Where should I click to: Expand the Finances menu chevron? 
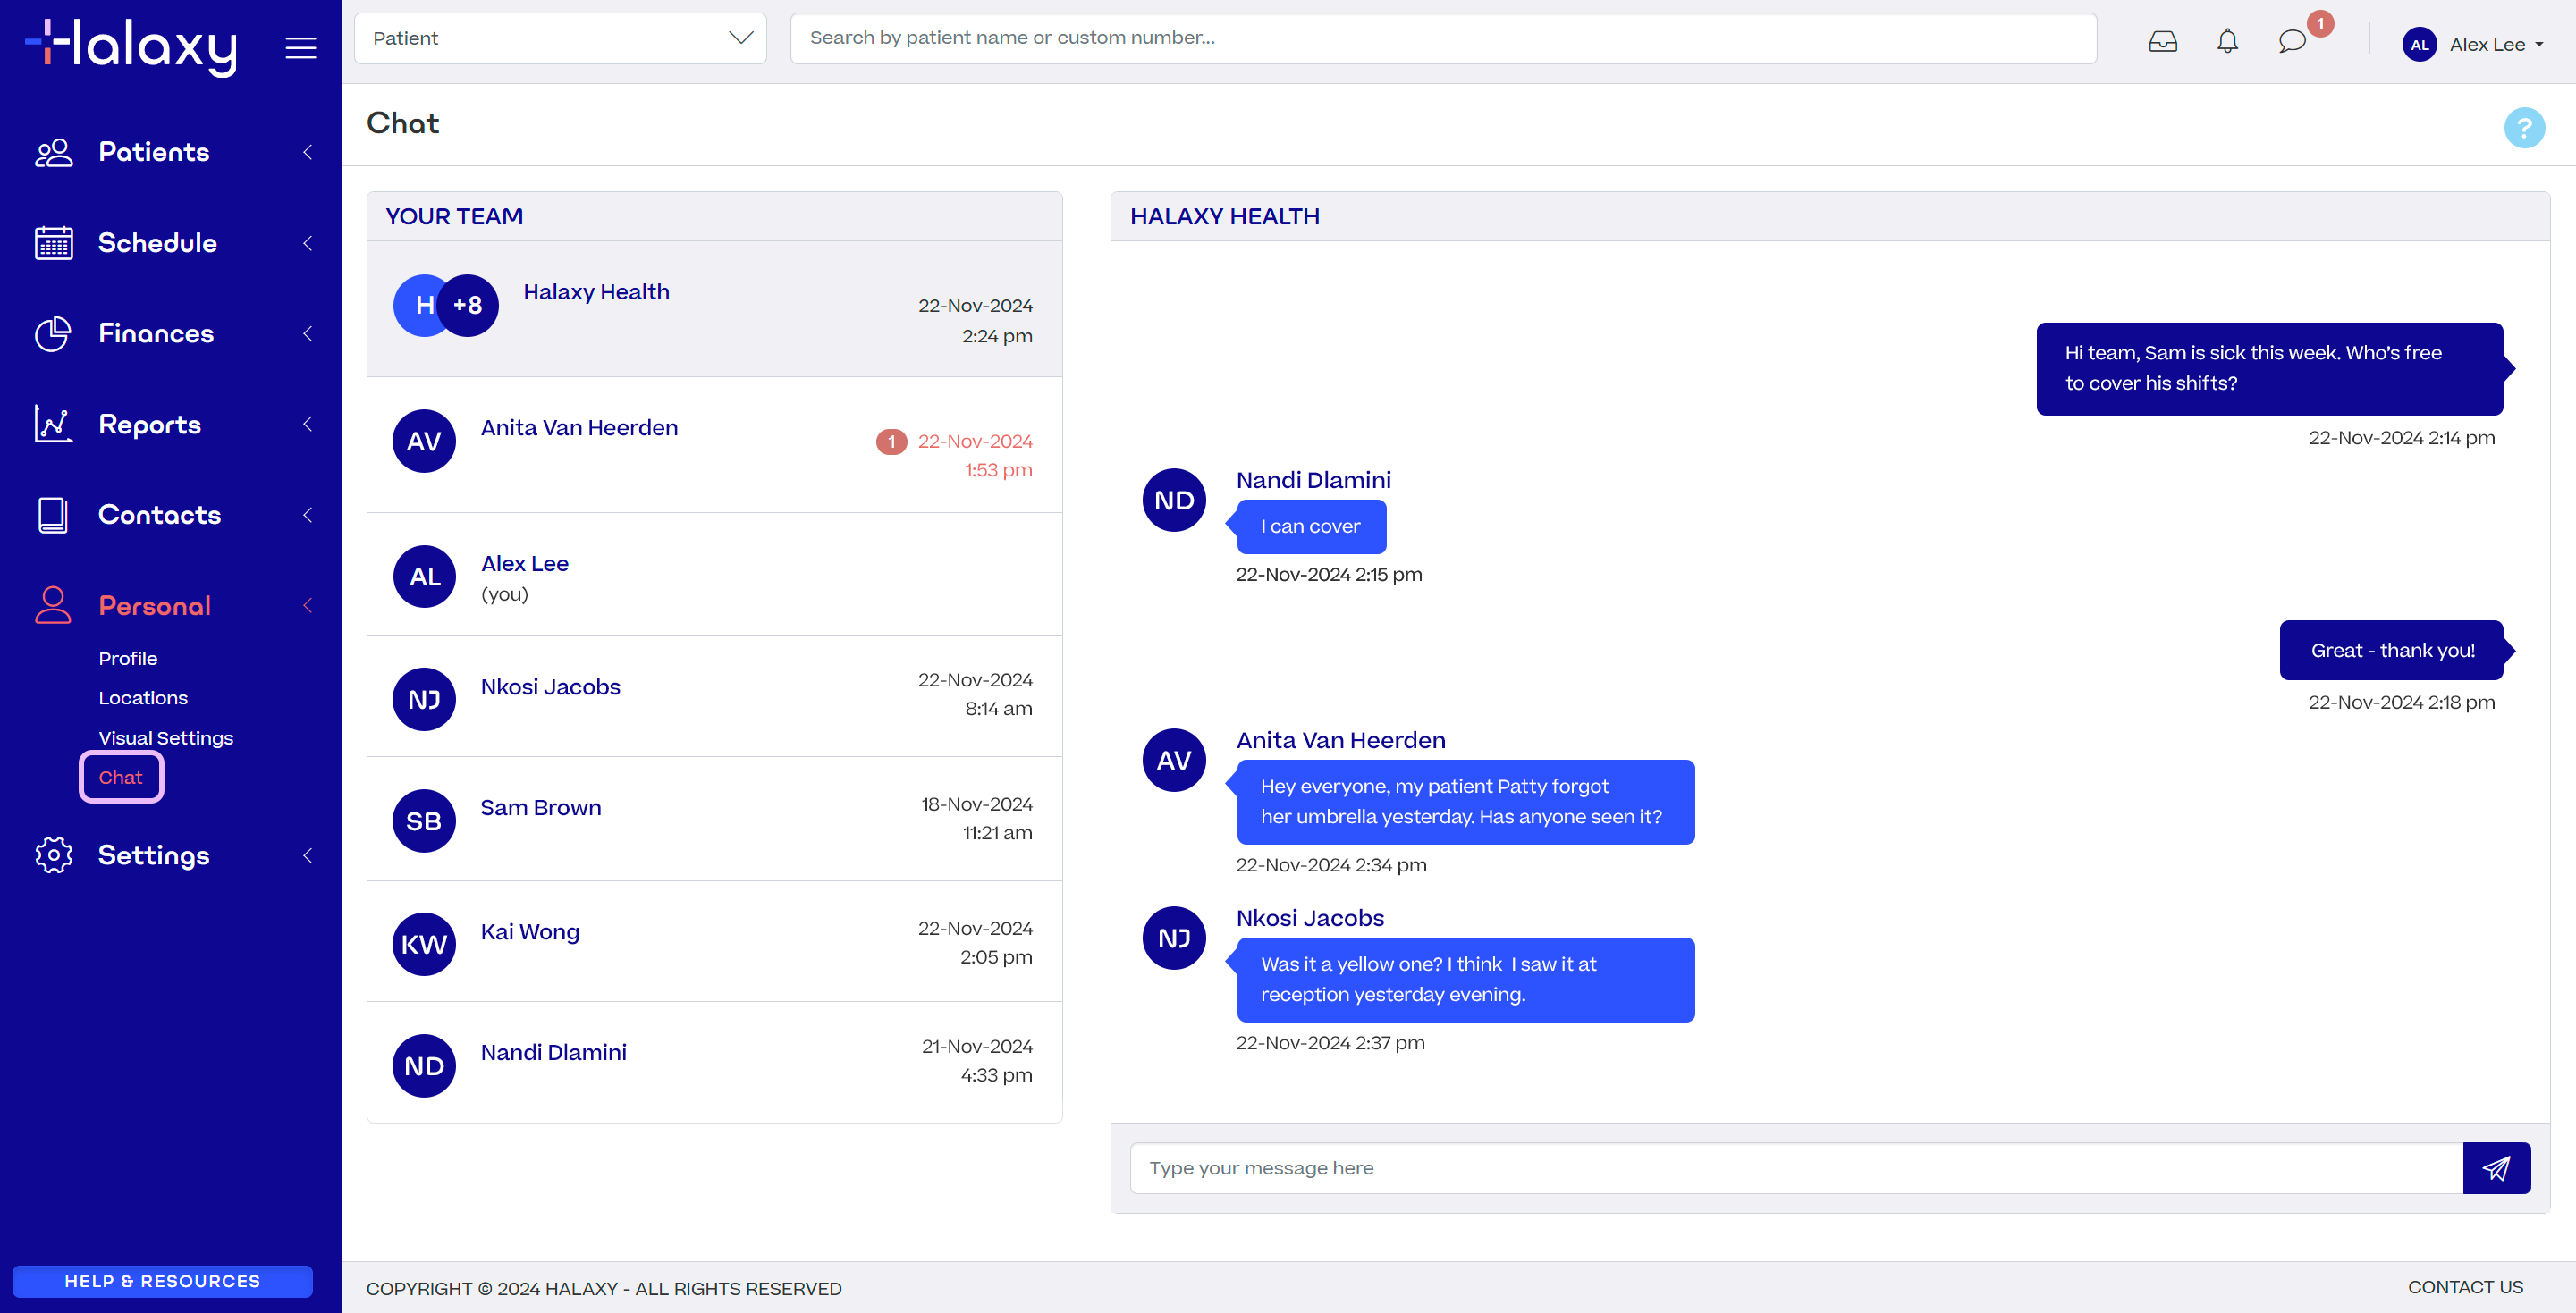click(308, 333)
